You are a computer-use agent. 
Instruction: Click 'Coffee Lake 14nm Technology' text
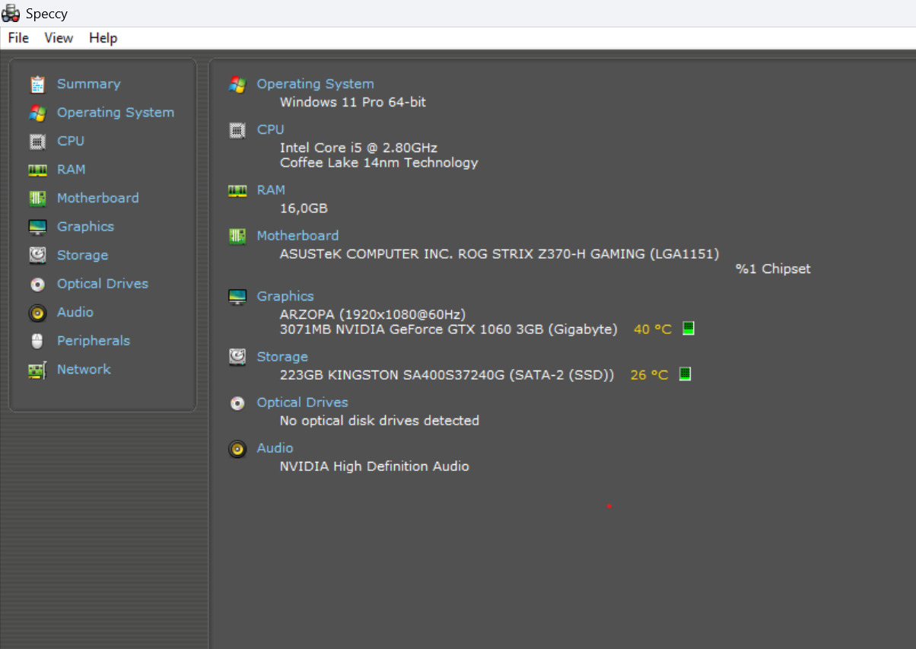(x=379, y=163)
